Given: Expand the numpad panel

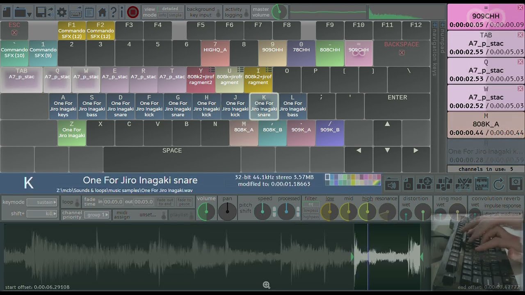Looking at the screenshot, I should click(442, 25).
